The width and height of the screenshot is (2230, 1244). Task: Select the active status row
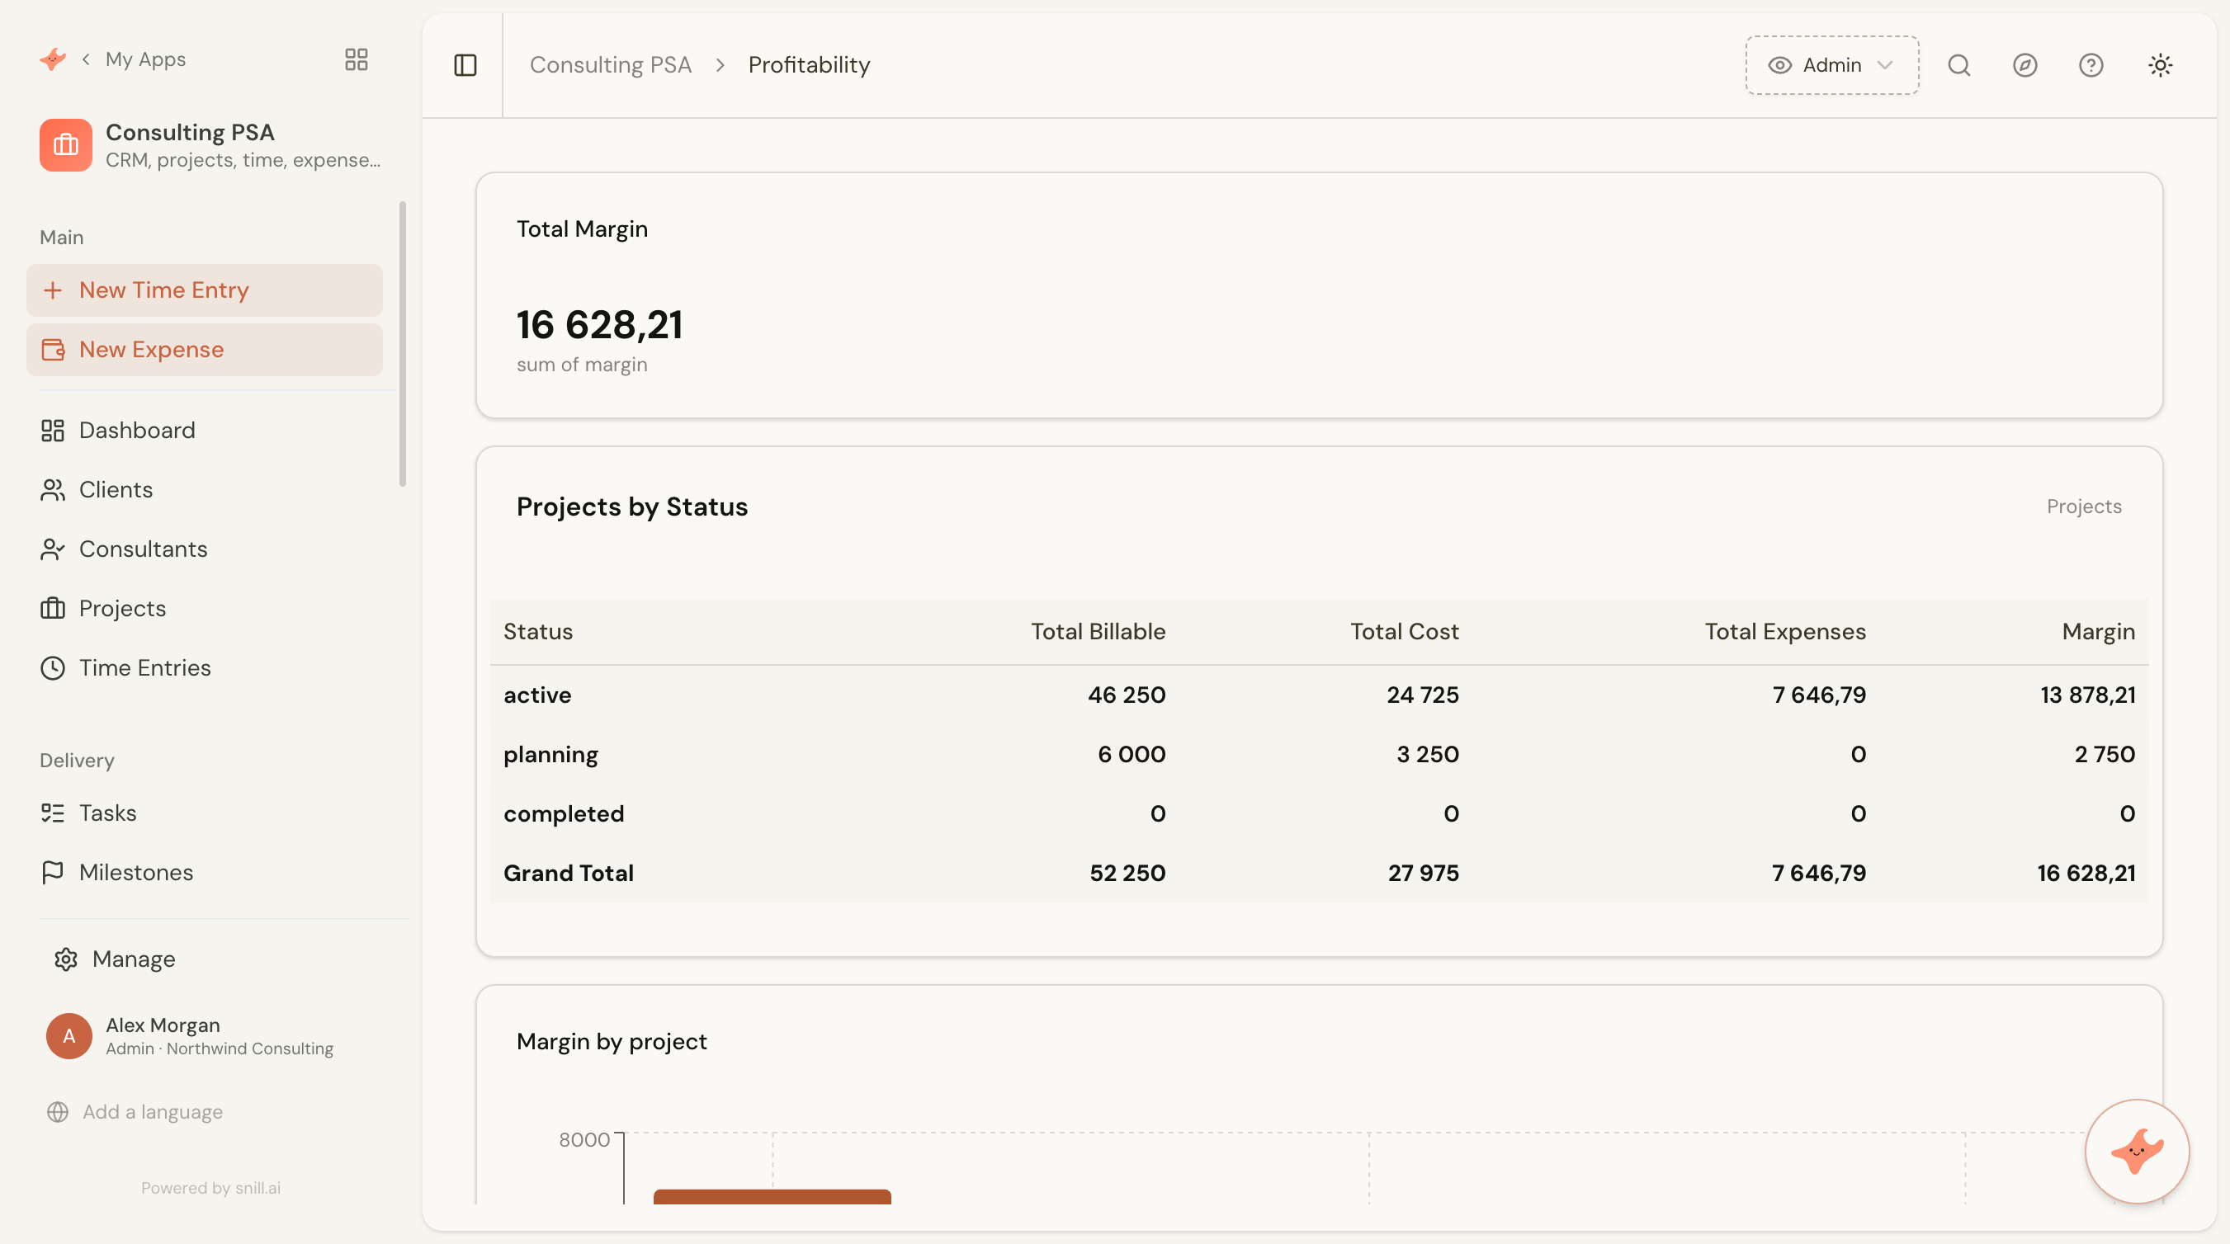pos(1318,695)
